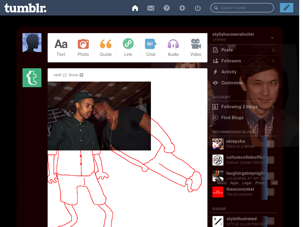Follow styleillustrated with the plus button

(270, 221)
